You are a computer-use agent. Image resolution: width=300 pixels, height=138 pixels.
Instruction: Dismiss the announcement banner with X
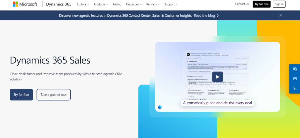[281, 15]
